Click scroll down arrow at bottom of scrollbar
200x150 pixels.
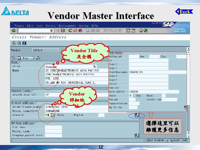(x=188, y=136)
